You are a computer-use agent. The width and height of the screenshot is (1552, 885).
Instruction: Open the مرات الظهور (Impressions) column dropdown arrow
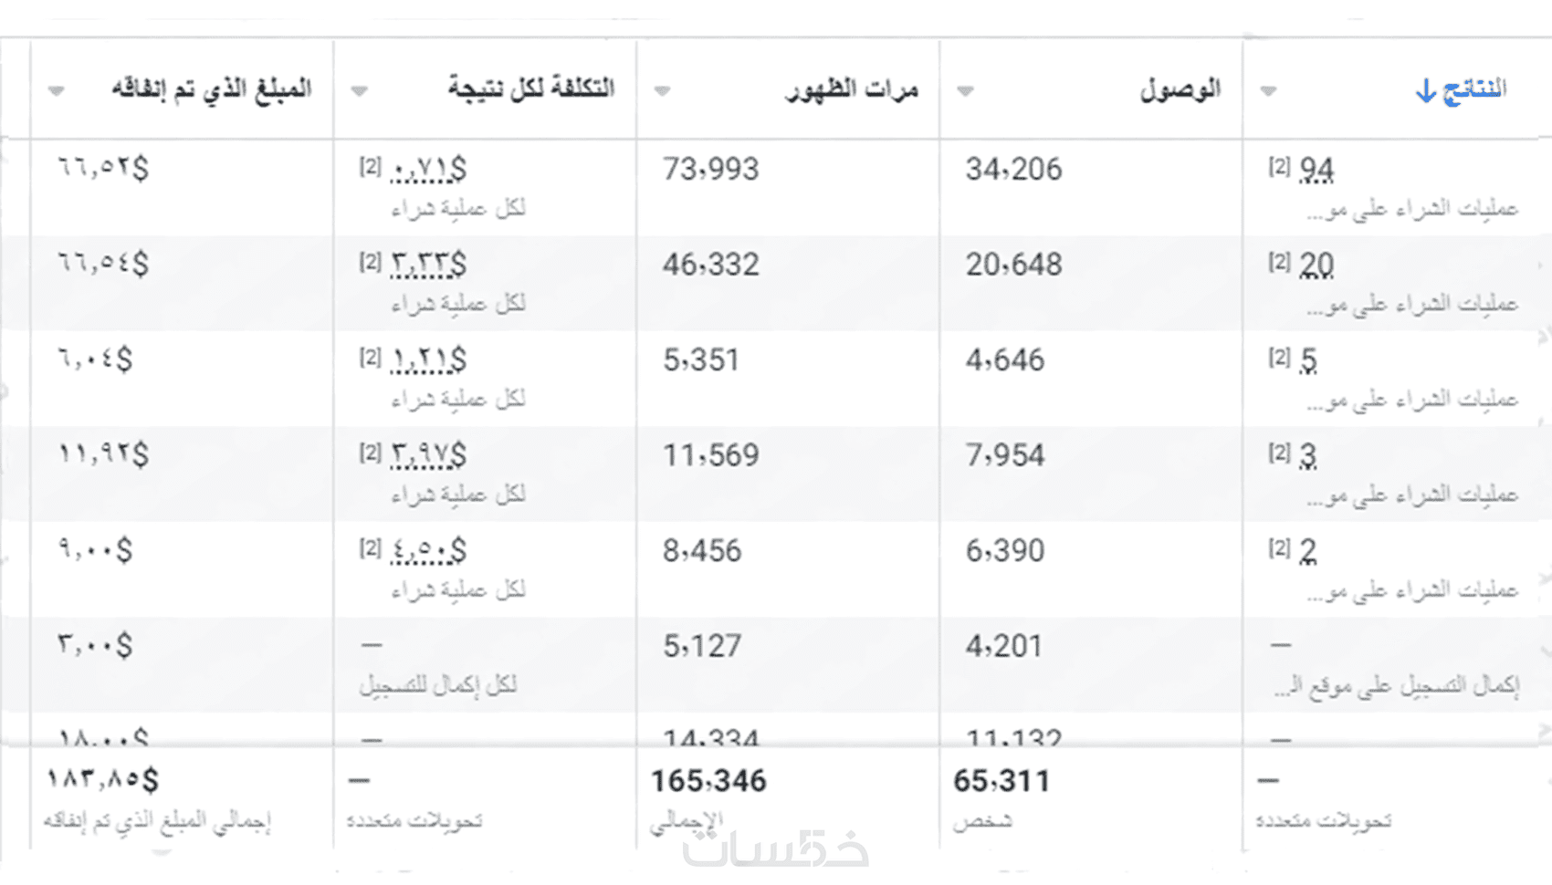pyautogui.click(x=663, y=90)
